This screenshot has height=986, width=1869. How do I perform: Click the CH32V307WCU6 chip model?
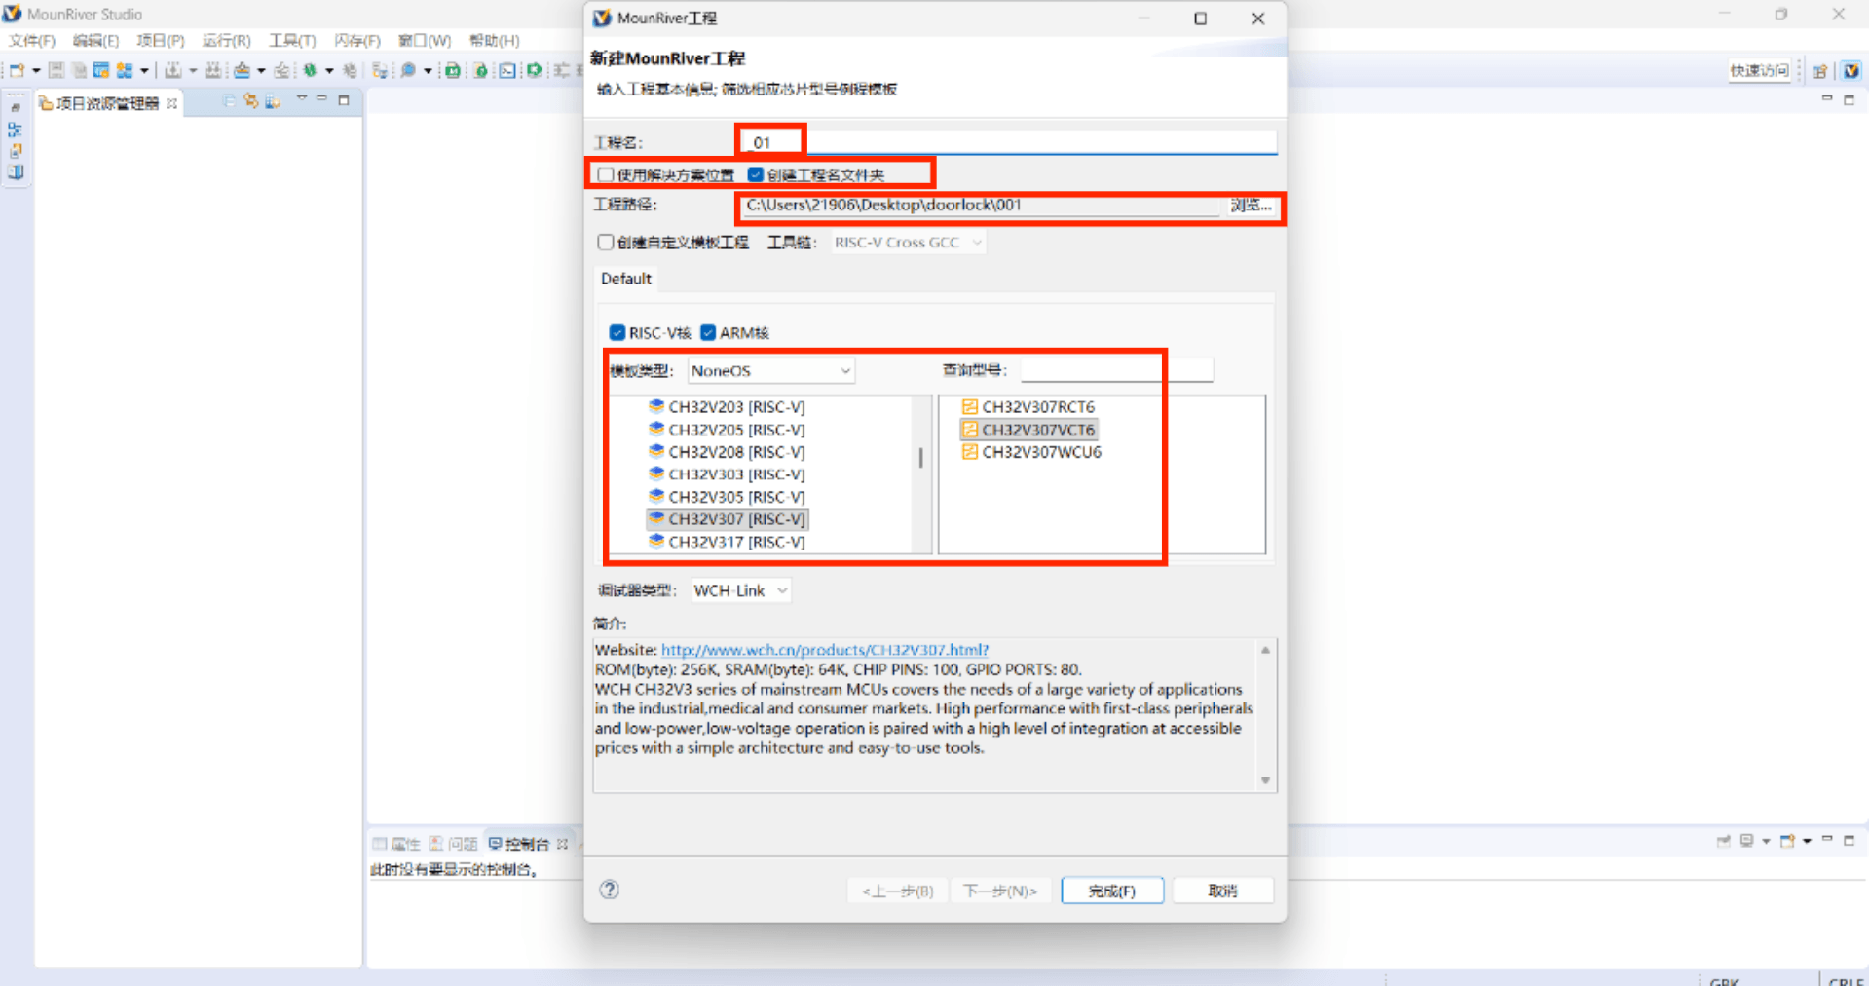coord(1040,452)
